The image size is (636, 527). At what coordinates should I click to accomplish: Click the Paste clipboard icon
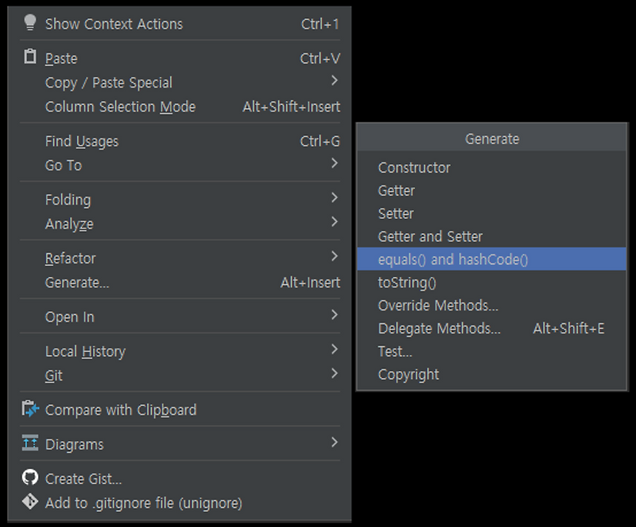tap(30, 57)
